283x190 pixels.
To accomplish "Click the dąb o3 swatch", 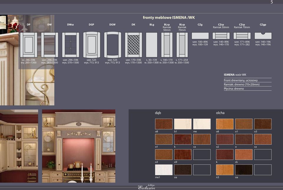I will (164, 154).
